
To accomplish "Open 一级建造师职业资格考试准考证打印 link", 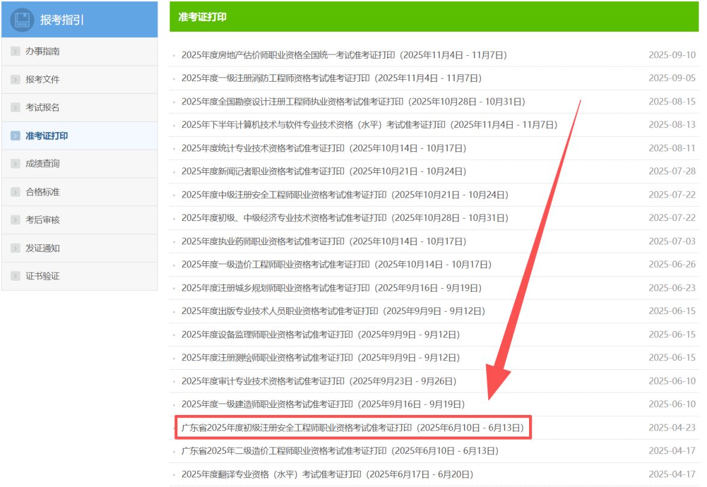I will pos(323,404).
